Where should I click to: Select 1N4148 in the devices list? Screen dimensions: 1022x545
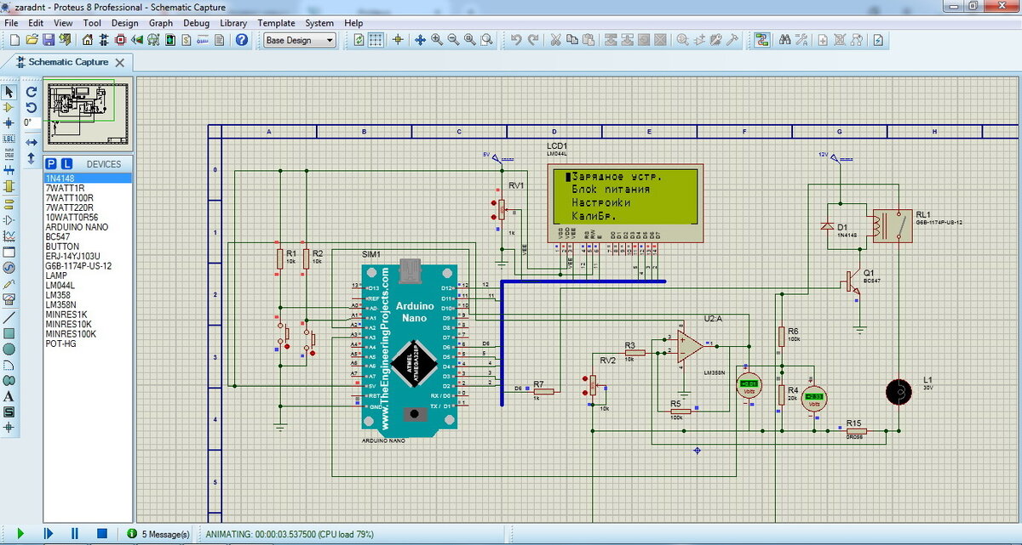click(x=89, y=178)
